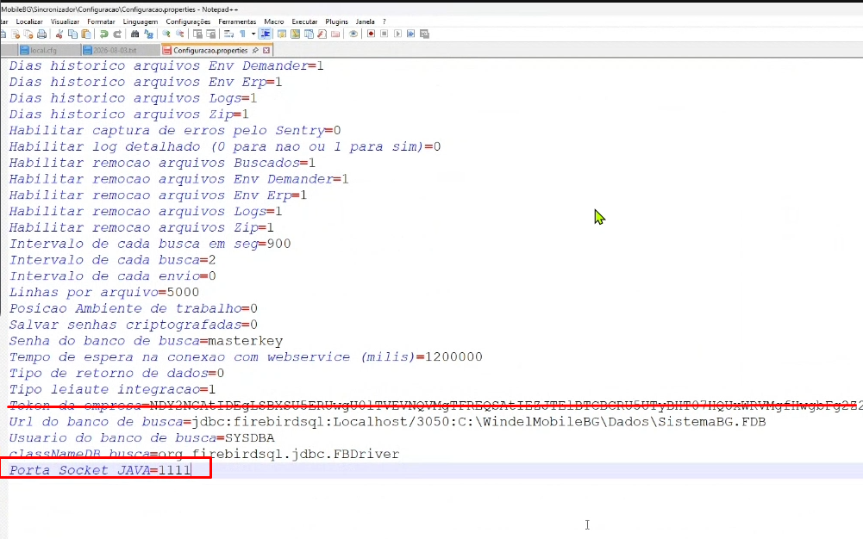Screen dimensions: 863x539
Task: Click the Cut scissors icon
Action: tap(59, 34)
